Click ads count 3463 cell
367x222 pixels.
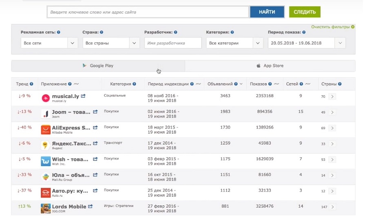pyautogui.click(x=225, y=96)
